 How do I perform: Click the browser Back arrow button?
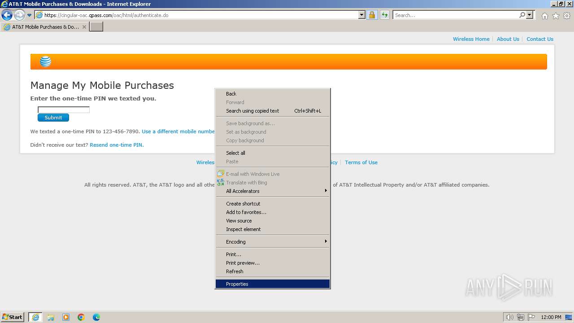coord(7,15)
